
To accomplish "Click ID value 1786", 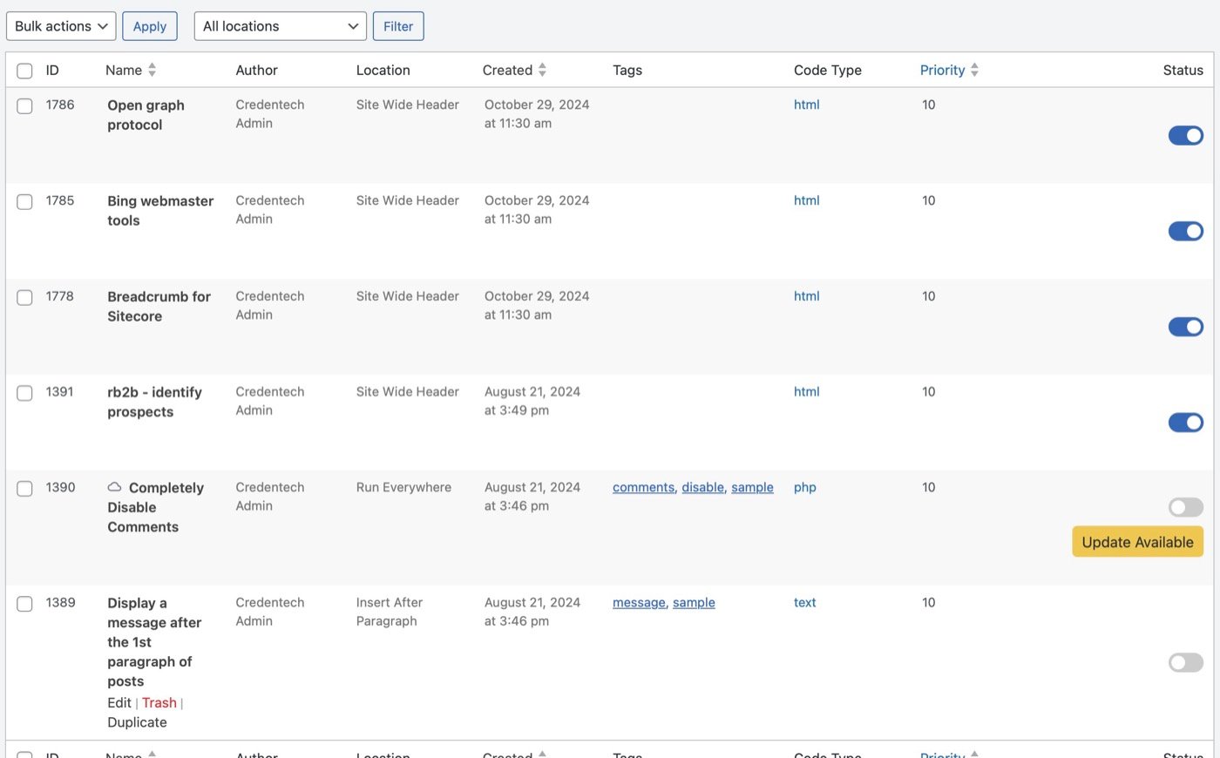I will 60,105.
